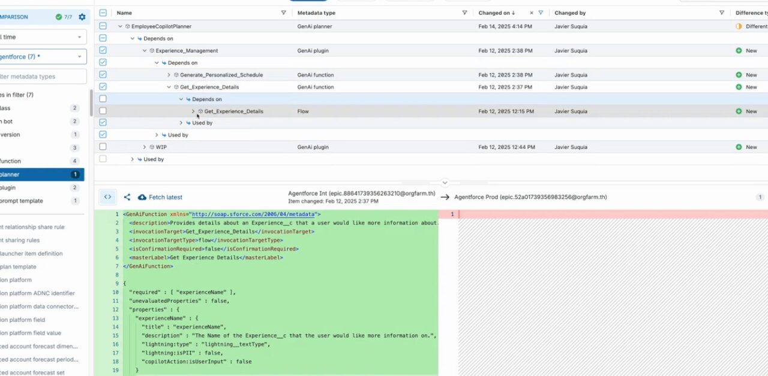Select the 'prompt template' metadata type
768x376 pixels.
tap(41, 201)
